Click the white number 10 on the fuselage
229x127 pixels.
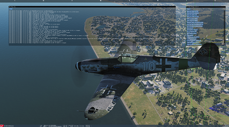click(149, 66)
